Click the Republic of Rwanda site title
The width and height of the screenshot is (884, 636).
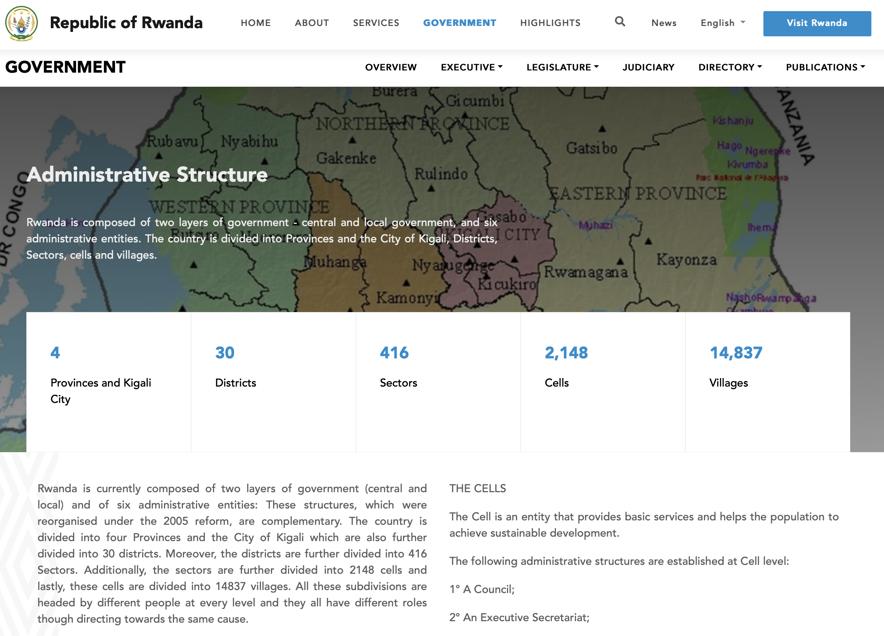tap(126, 23)
